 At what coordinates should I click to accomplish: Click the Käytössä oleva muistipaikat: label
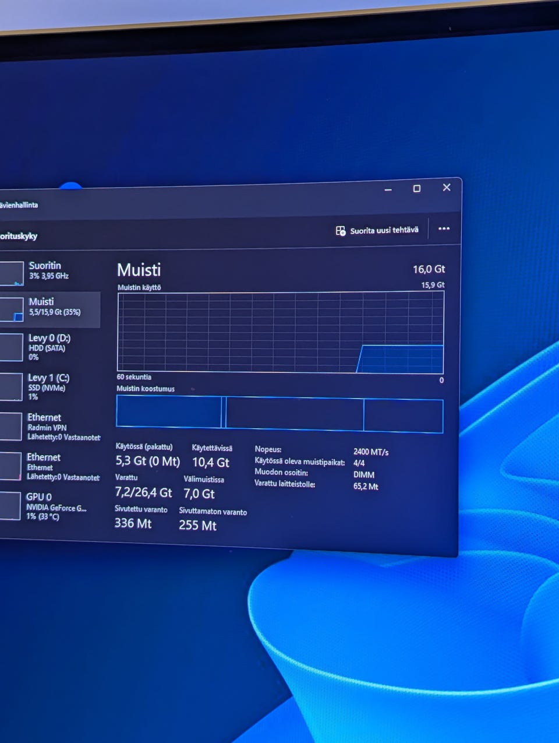tap(299, 462)
